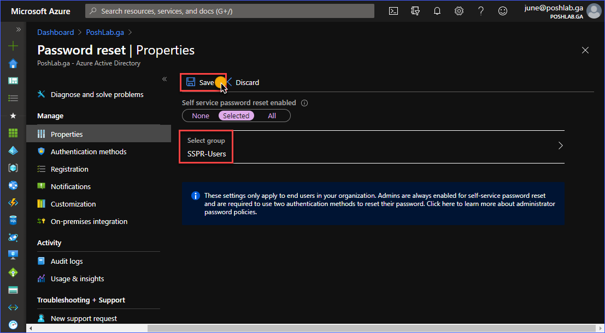Open All services list icon
This screenshot has height=333, width=605.
[13, 98]
